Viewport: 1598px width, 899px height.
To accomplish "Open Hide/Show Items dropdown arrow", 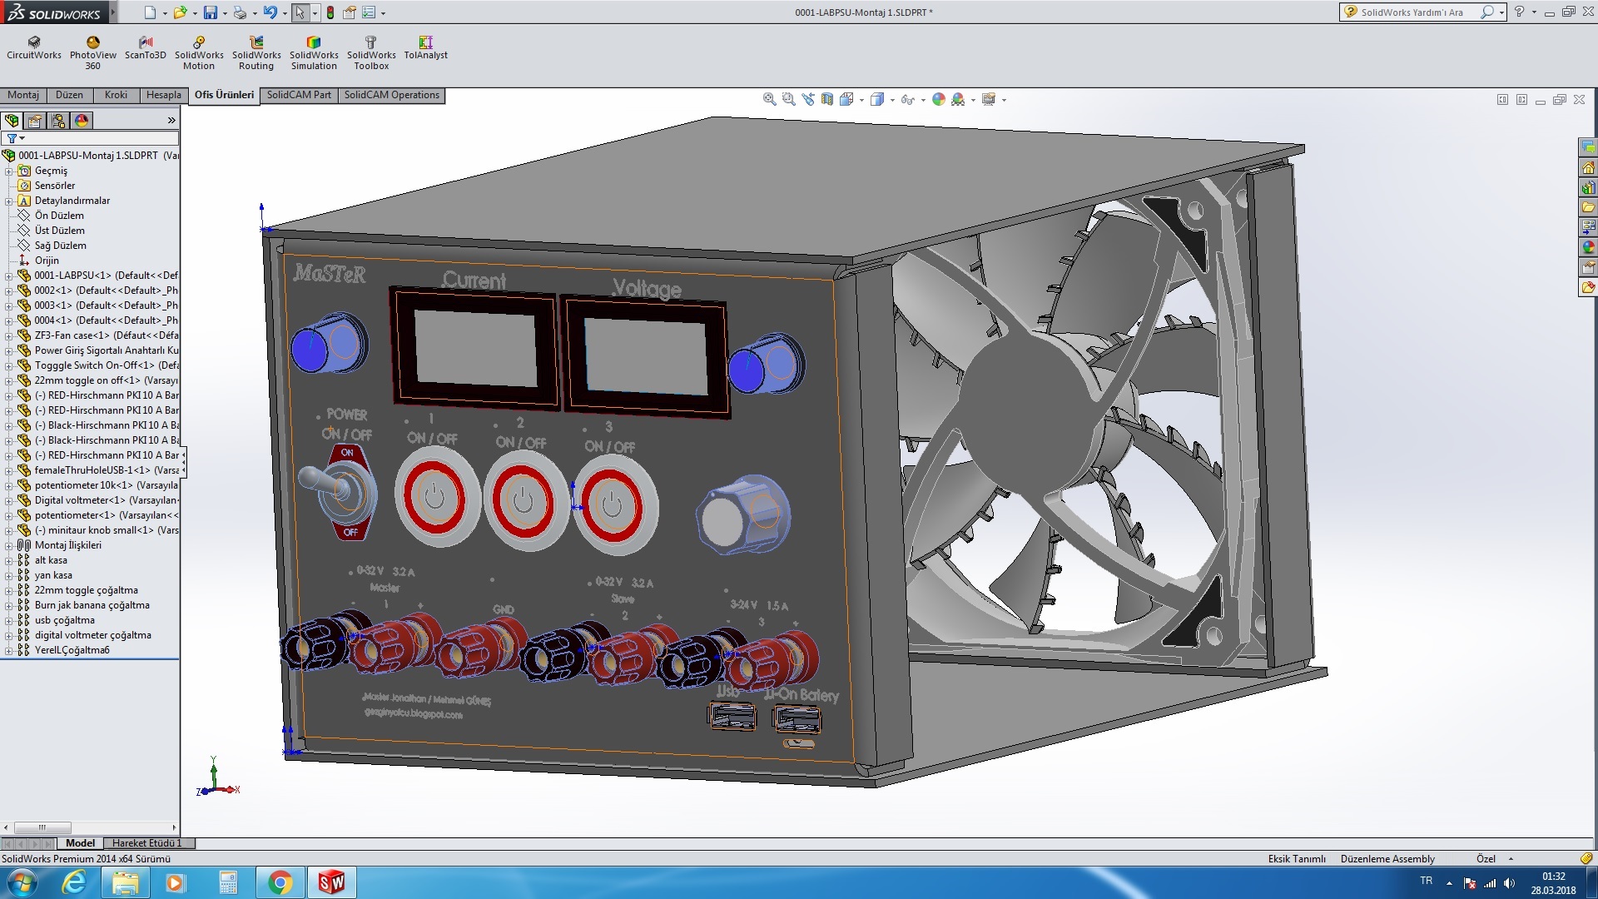I will click(x=923, y=100).
